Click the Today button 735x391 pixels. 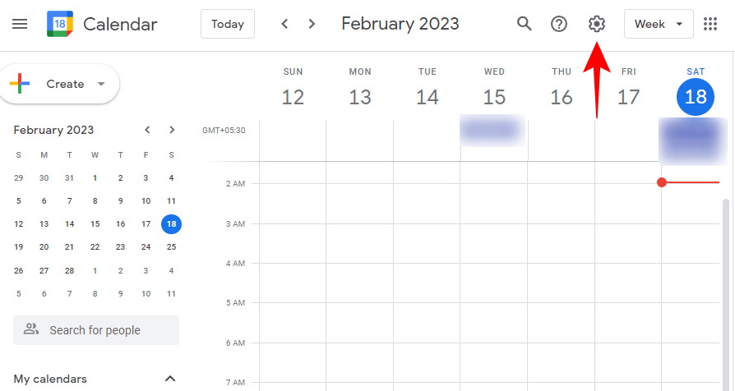227,24
